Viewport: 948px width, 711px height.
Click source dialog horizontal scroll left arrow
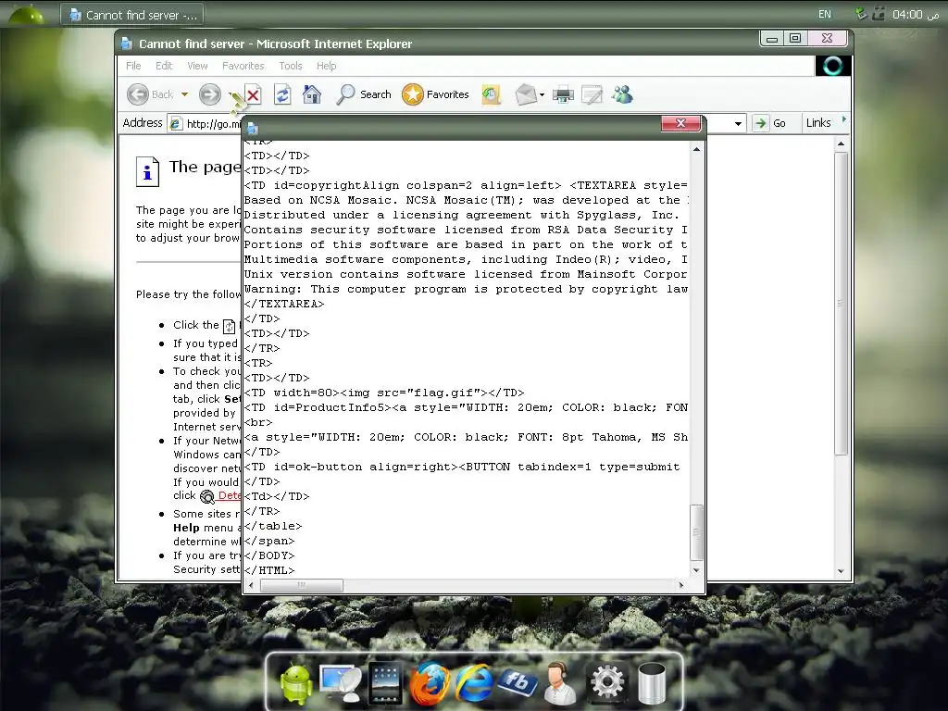click(252, 585)
